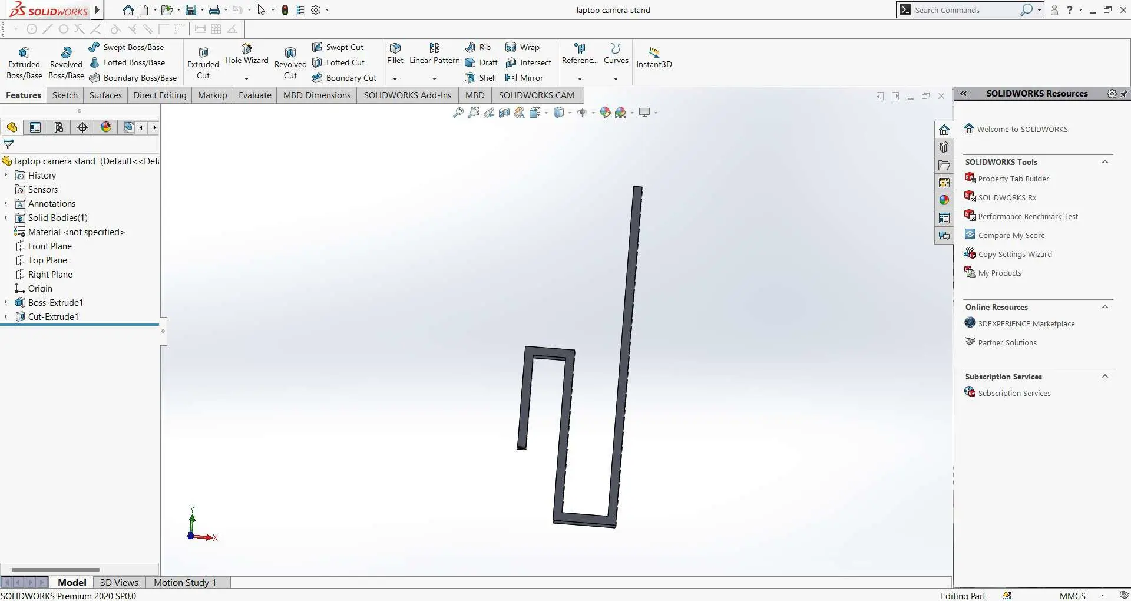Click the Rib feature icon
Screen dimensions: 1131x601
(x=478, y=47)
